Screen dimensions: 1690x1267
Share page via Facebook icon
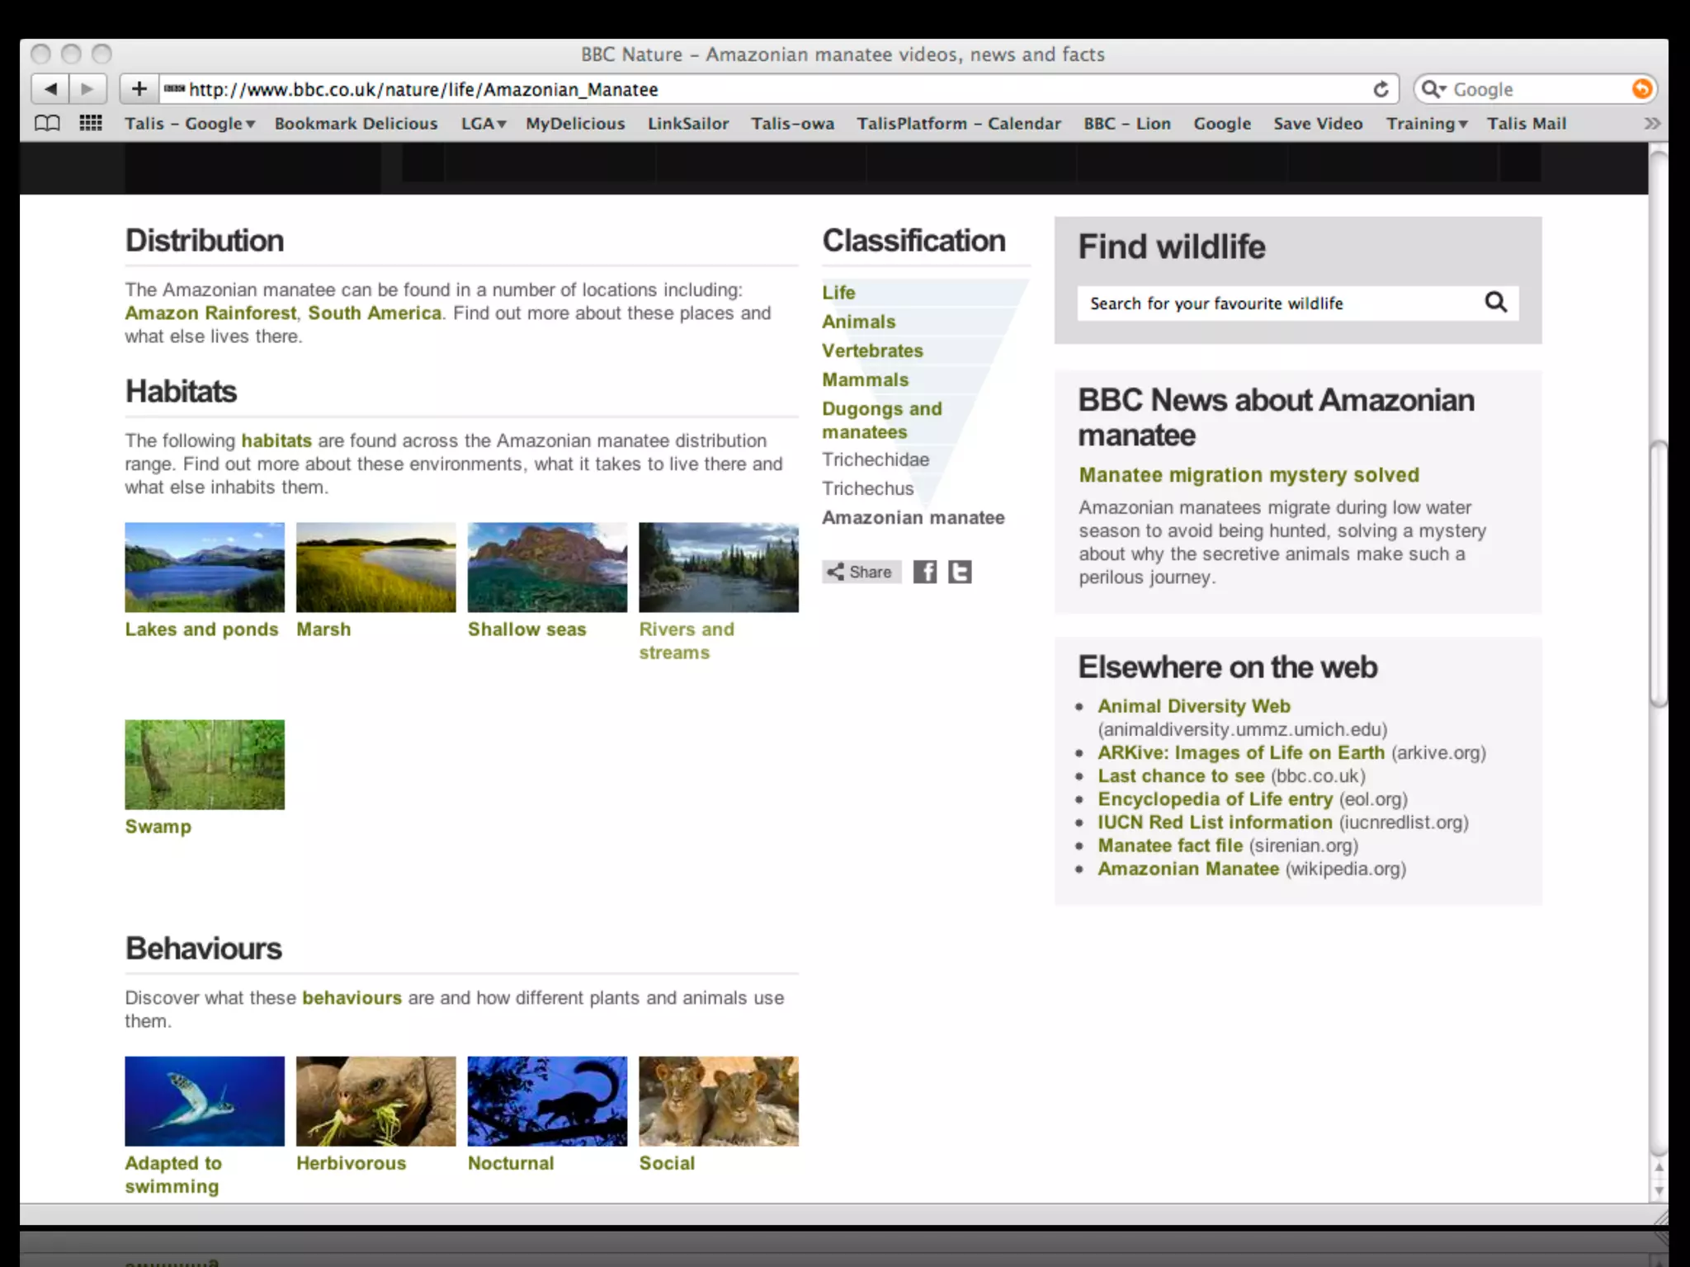click(925, 572)
